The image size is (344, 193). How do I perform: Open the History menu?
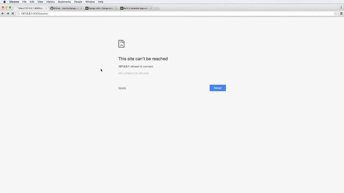tap(51, 2)
